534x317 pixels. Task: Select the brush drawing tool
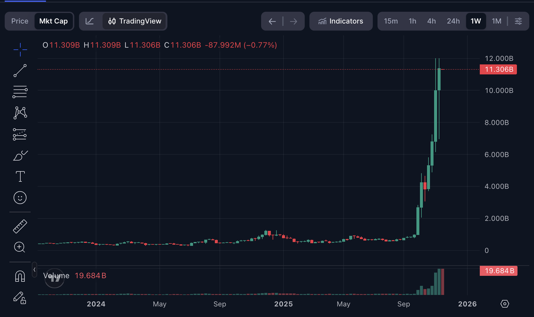coord(20,155)
